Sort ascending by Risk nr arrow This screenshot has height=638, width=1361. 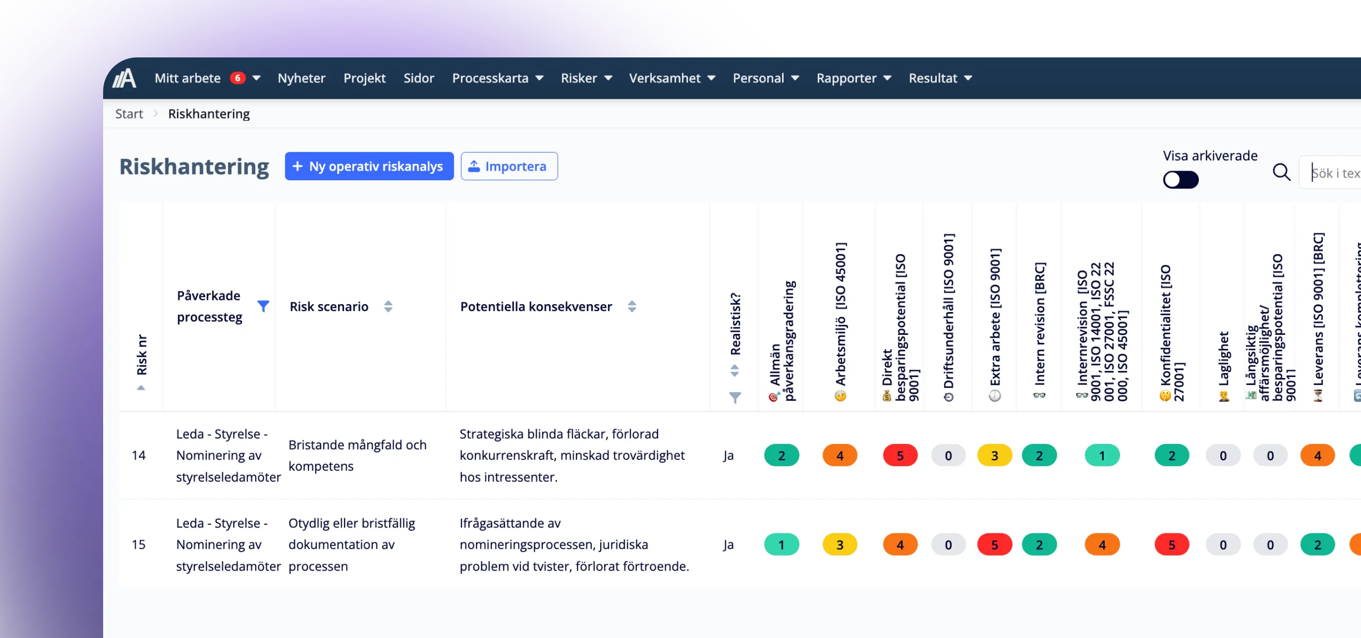pyautogui.click(x=141, y=388)
